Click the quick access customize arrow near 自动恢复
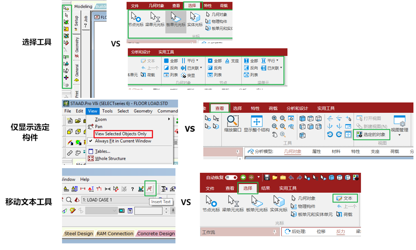This screenshot has height=250, width=416. tap(259, 177)
